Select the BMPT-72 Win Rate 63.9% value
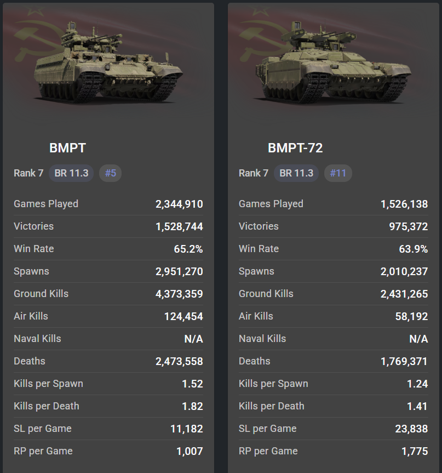This screenshot has height=473, width=442. [x=414, y=249]
